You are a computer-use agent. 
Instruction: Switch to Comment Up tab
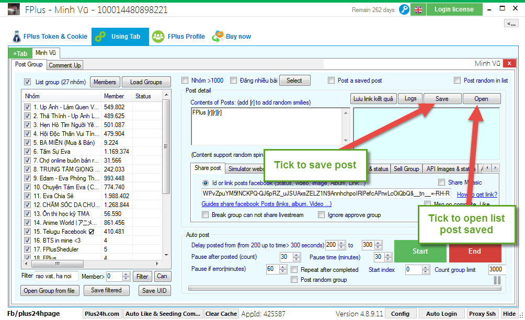[65, 65]
